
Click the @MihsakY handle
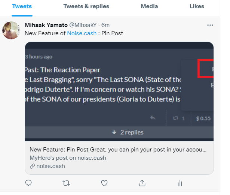point(83,25)
